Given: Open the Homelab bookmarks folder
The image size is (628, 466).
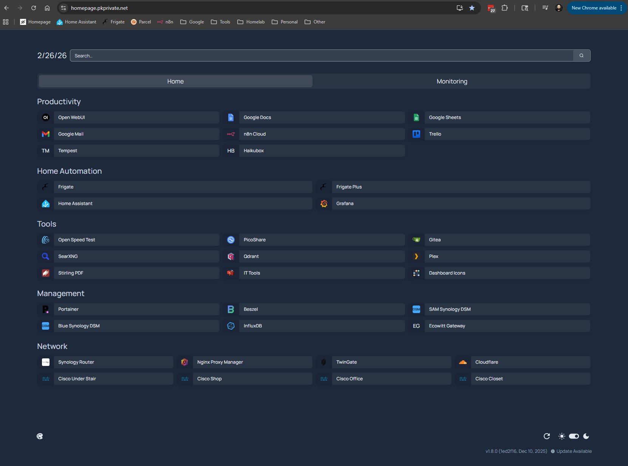Looking at the screenshot, I should 251,22.
